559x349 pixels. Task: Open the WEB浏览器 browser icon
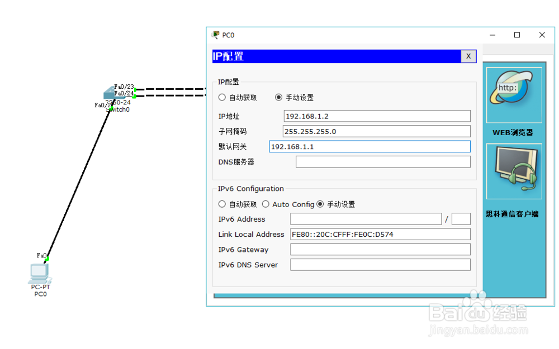[x=514, y=95]
